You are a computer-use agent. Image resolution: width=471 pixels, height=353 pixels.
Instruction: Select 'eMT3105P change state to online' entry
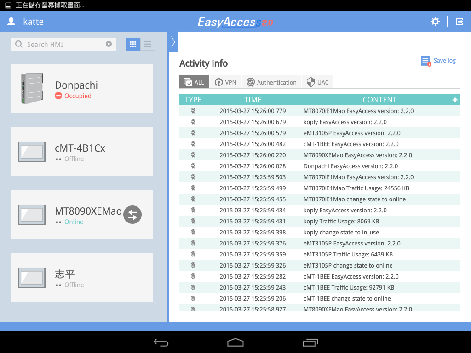tap(320, 265)
